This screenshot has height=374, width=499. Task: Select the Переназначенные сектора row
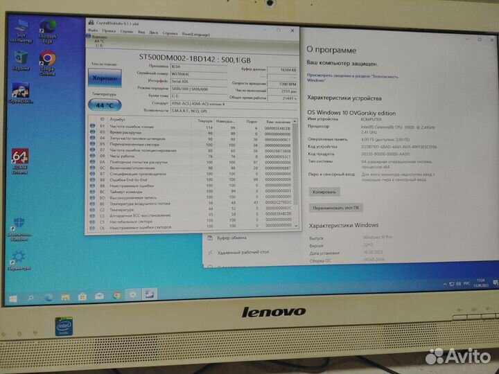coord(191,145)
